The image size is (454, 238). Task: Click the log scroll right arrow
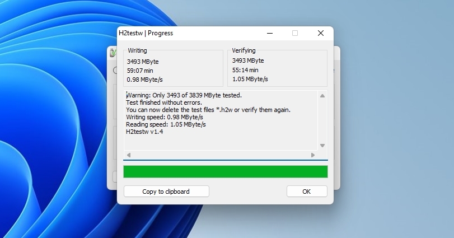click(x=313, y=155)
